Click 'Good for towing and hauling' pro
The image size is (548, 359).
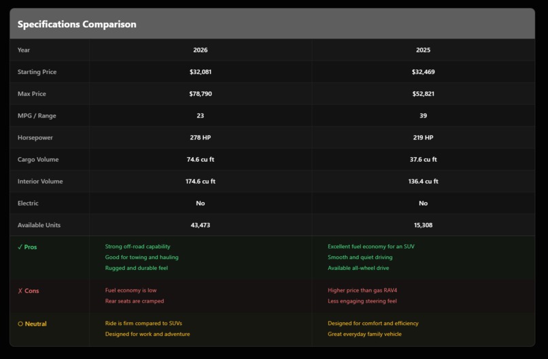141,257
